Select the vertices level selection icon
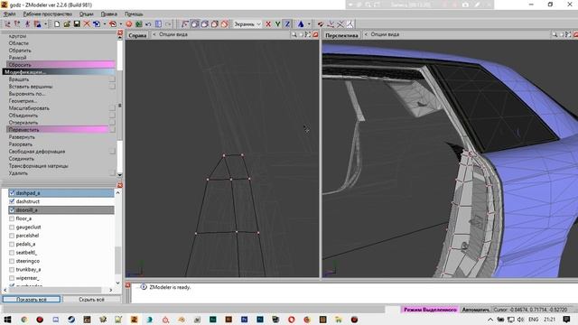Viewport: 578px width, 325px height. click(185, 24)
